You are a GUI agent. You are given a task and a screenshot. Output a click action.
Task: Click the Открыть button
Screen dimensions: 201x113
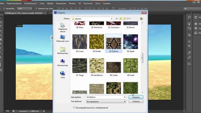(136, 97)
